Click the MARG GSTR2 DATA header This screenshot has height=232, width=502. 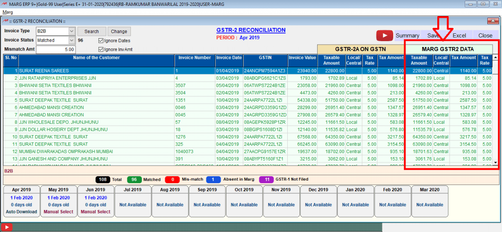[449, 49]
